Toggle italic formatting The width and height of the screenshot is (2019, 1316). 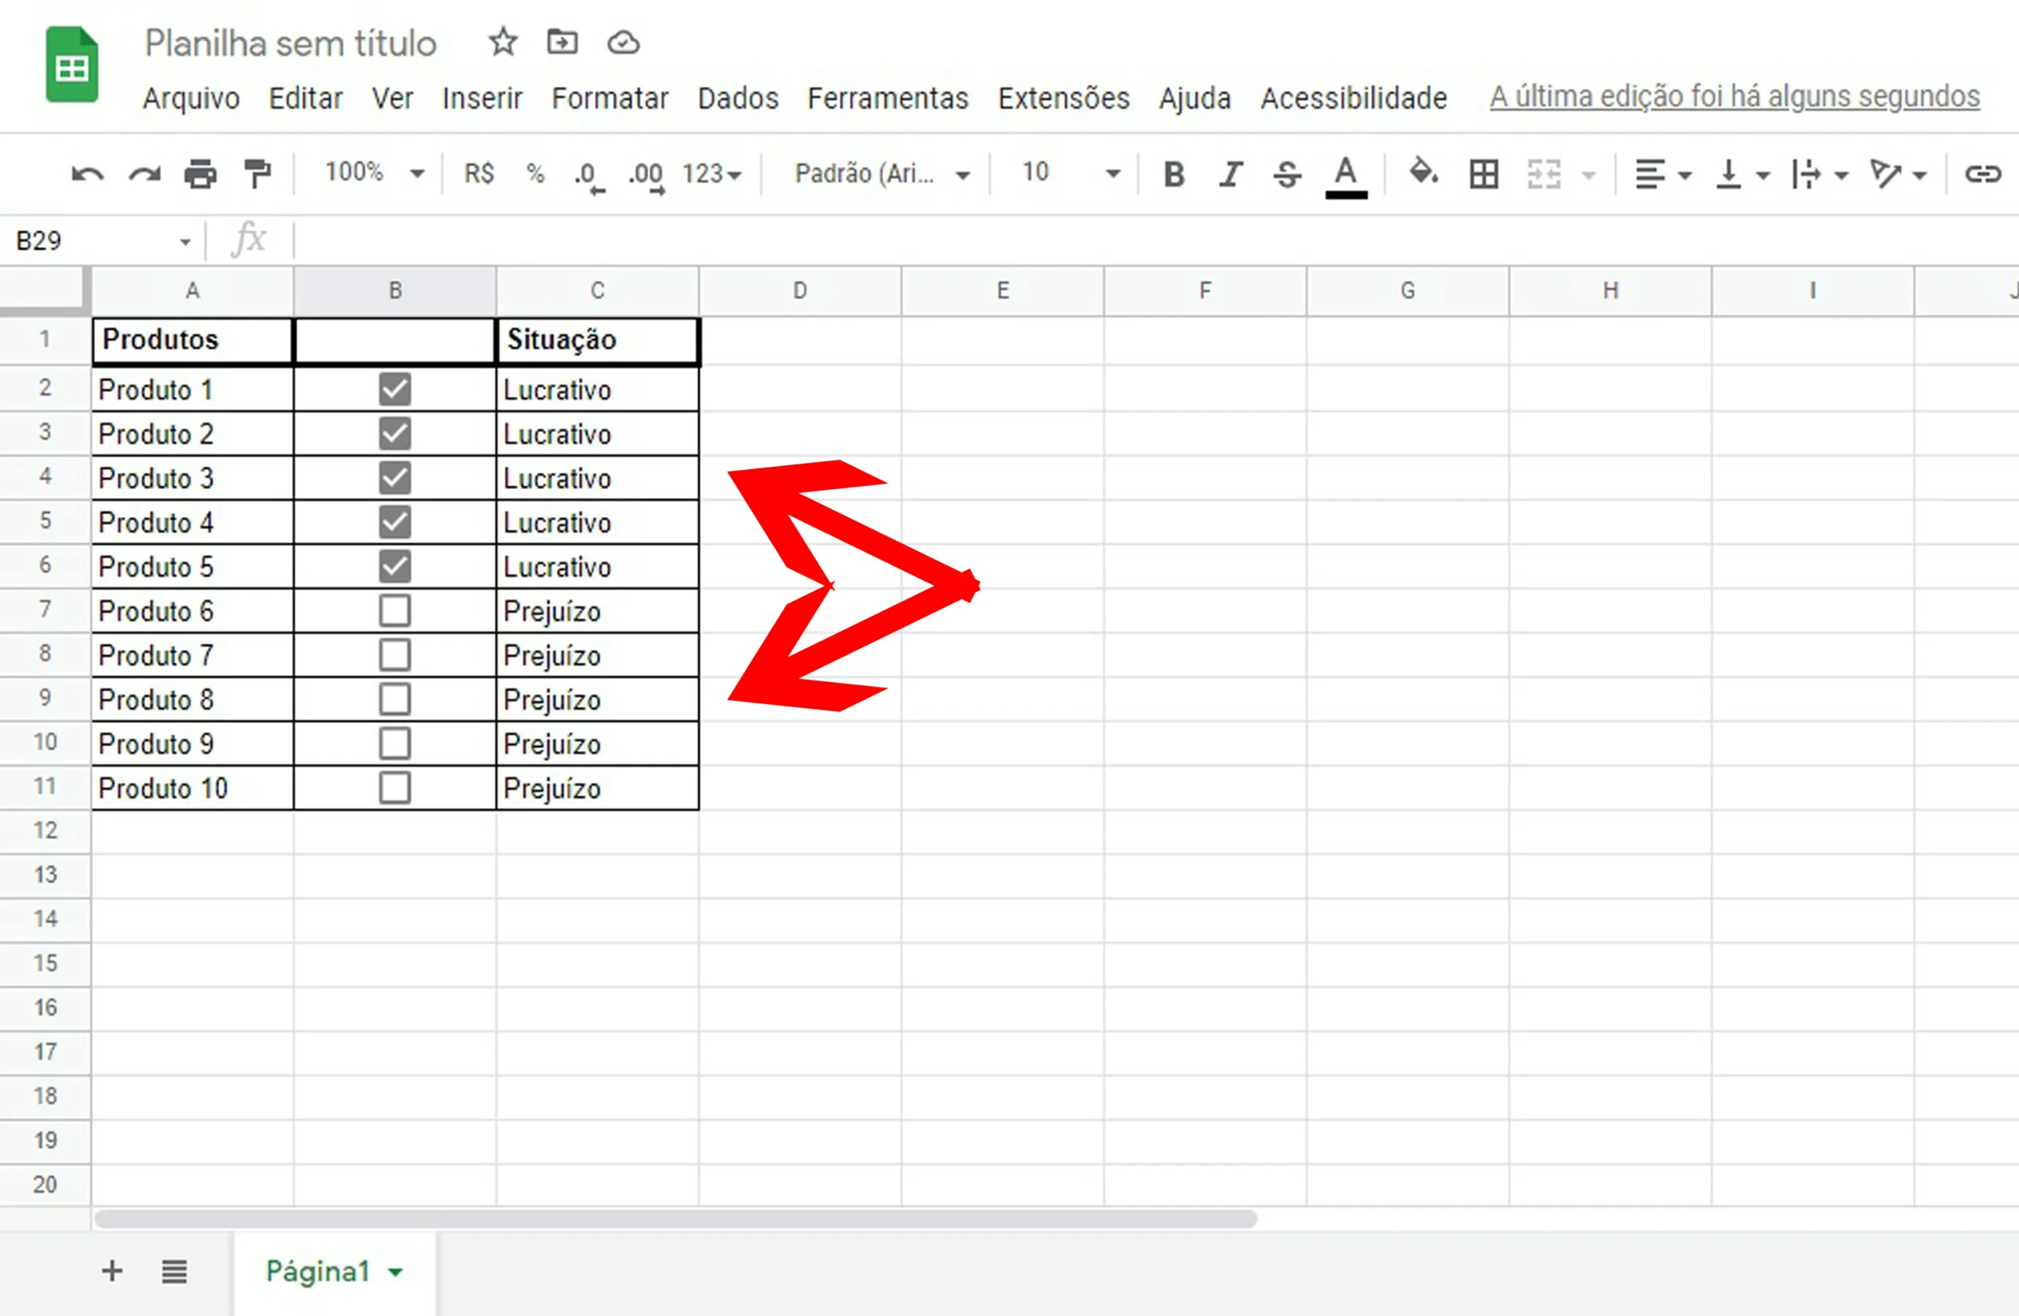pyautogui.click(x=1230, y=175)
